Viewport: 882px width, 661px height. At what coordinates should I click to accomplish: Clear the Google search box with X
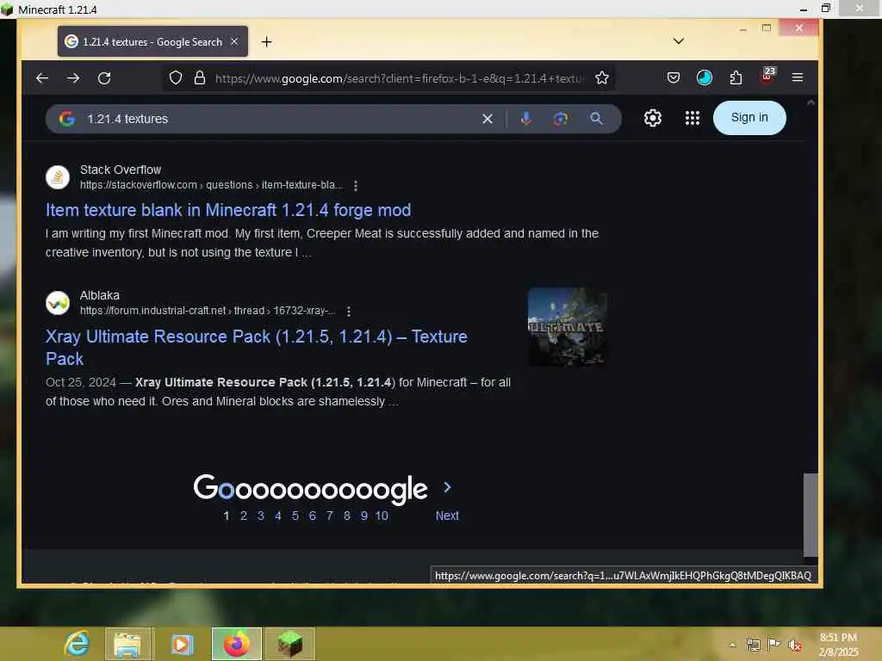(x=488, y=119)
